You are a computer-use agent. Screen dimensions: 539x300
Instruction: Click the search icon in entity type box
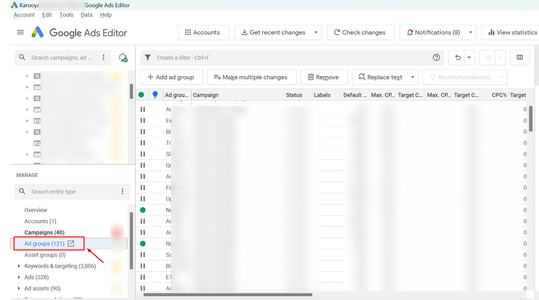point(22,192)
